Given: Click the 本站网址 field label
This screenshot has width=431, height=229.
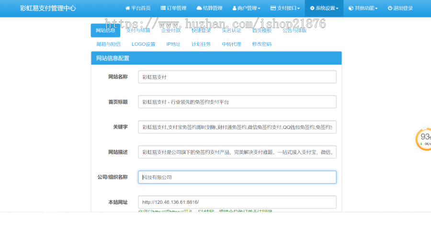Looking at the screenshot, I should point(118,202).
